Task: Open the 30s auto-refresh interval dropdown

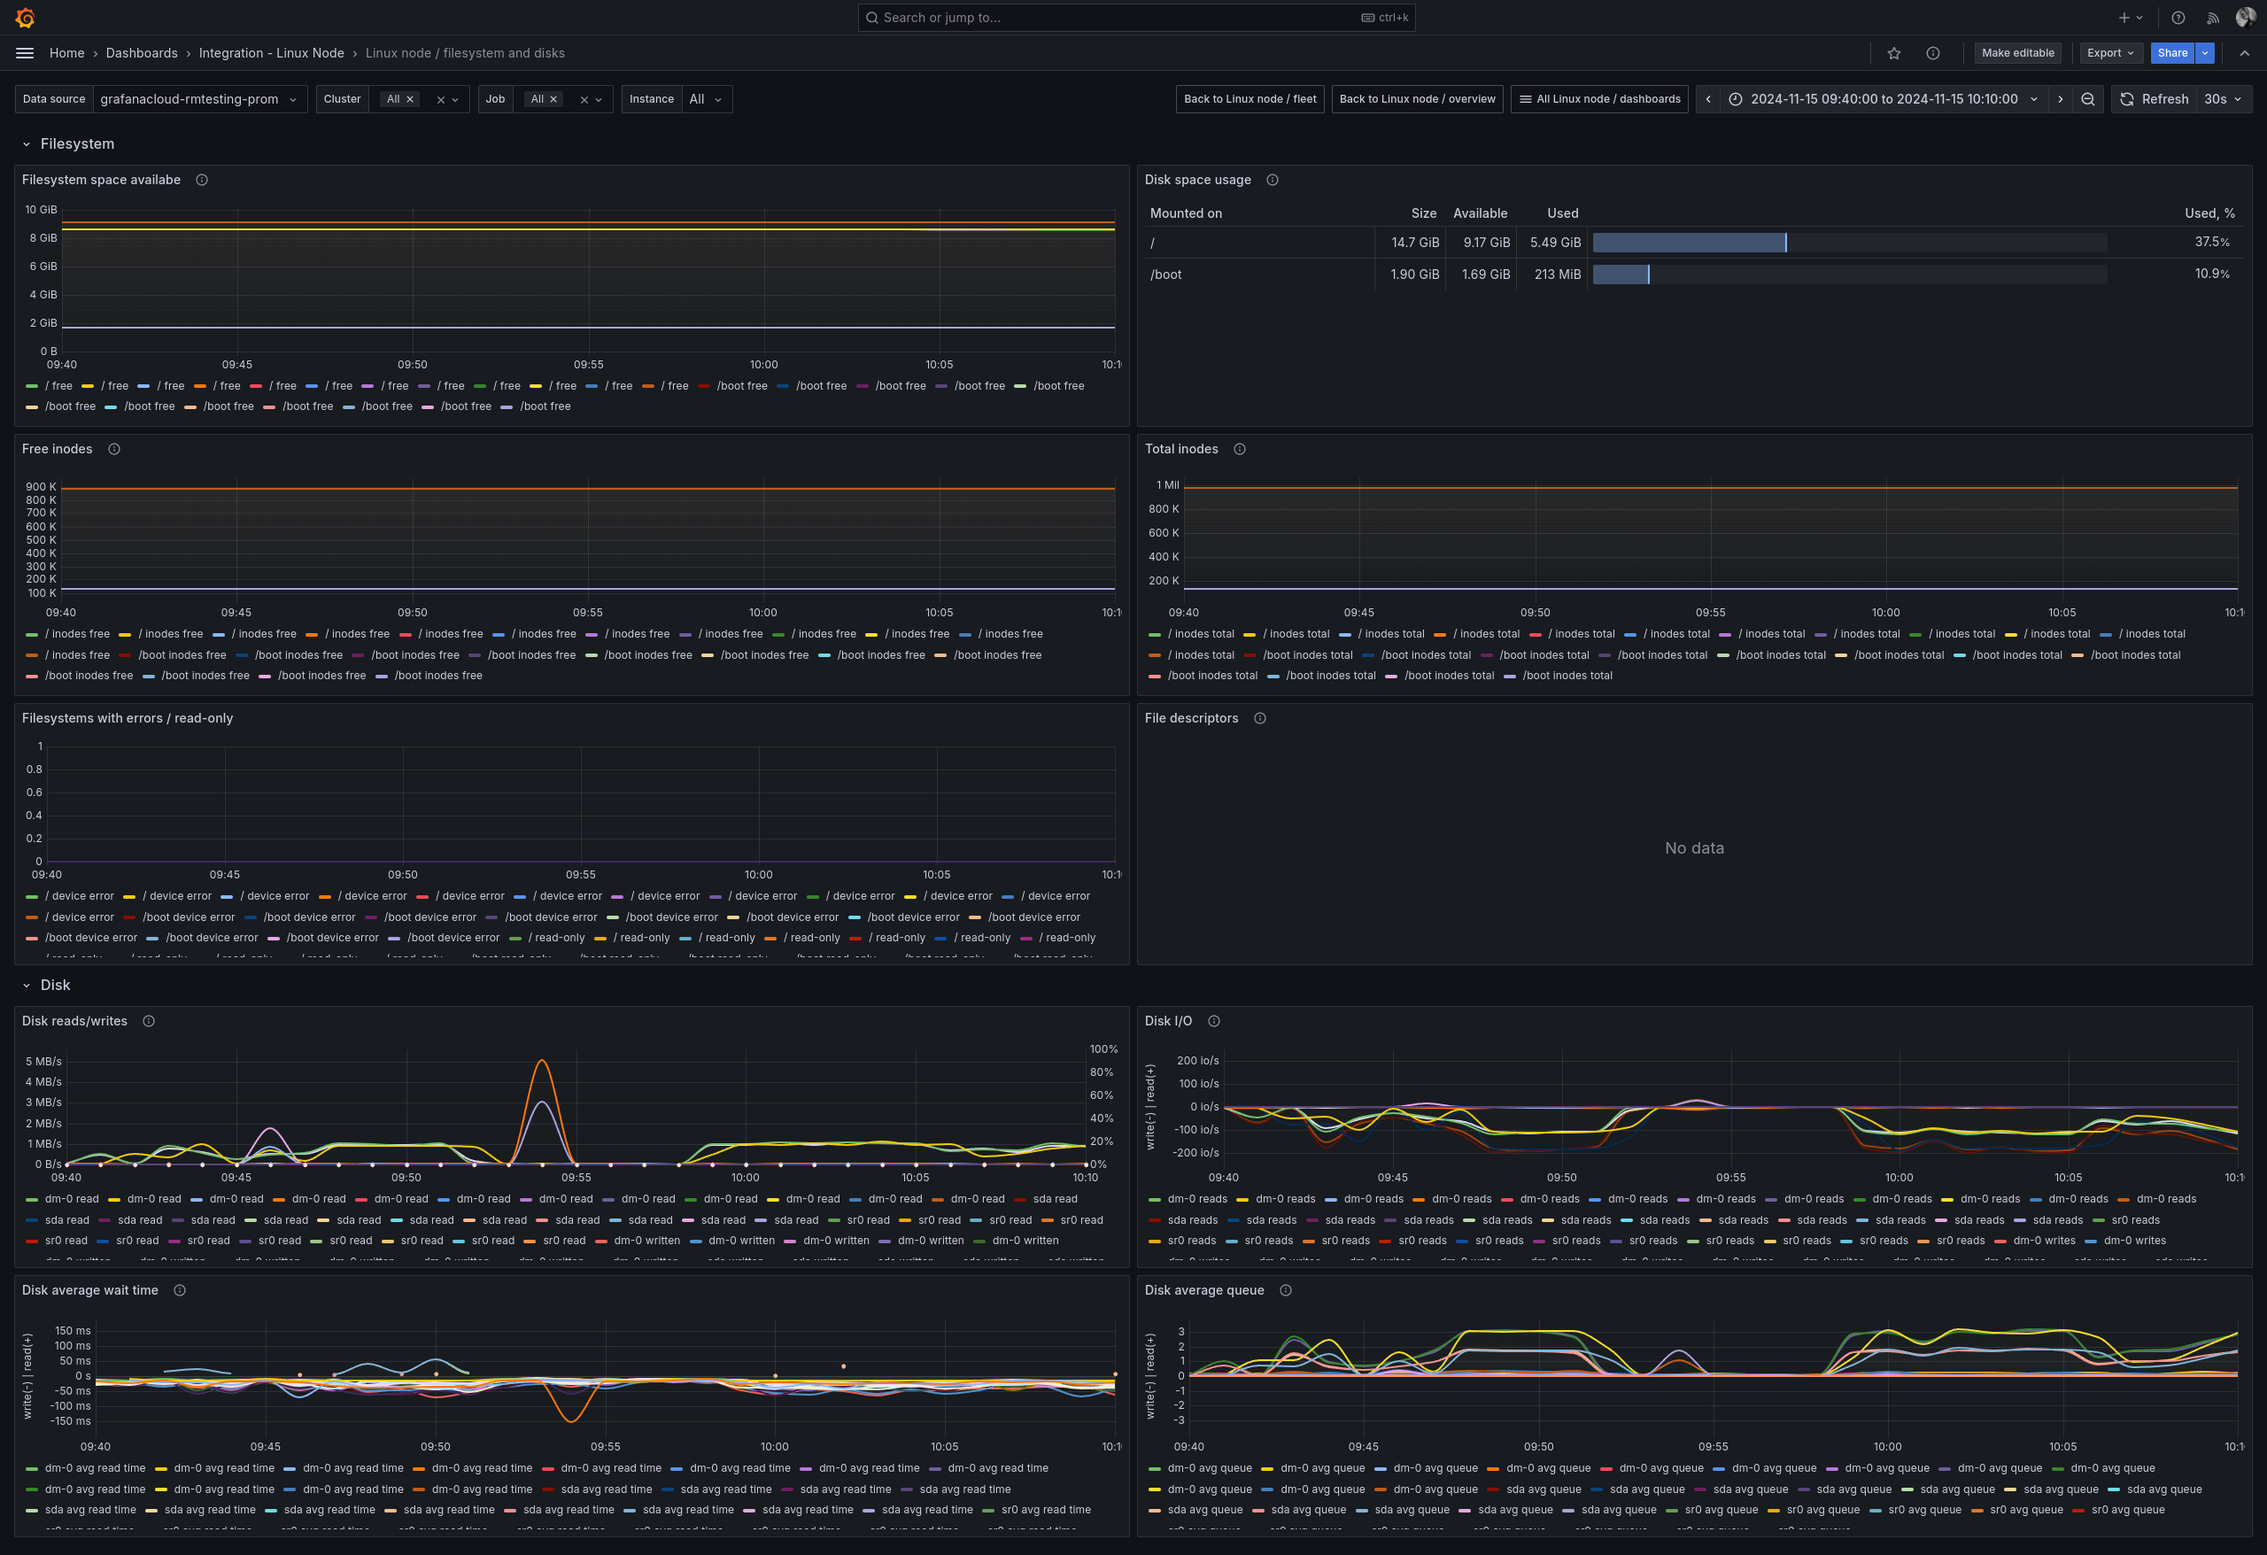Action: pyautogui.click(x=2216, y=98)
